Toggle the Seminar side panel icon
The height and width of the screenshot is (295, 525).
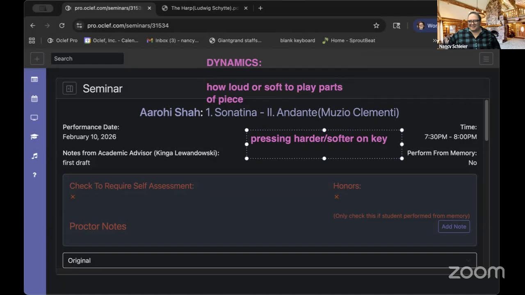pyautogui.click(x=69, y=88)
